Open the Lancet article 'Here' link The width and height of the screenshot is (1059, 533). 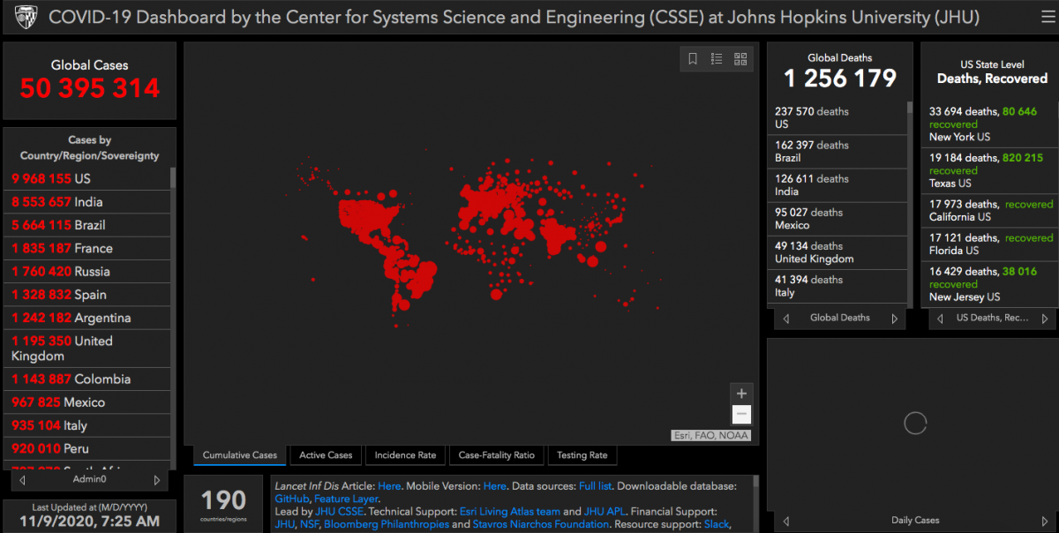pos(389,486)
